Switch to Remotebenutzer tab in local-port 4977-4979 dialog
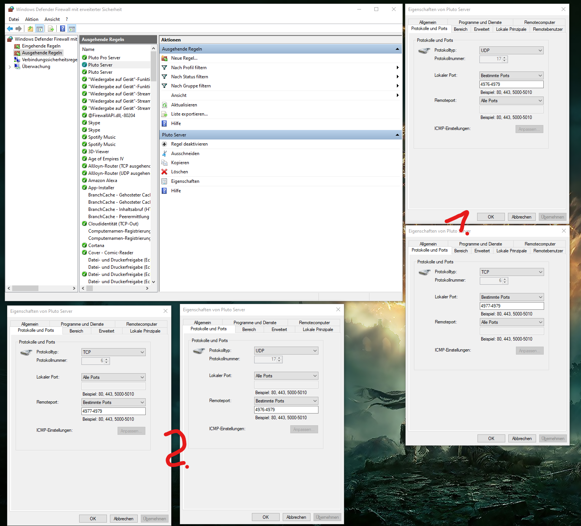 [548, 251]
